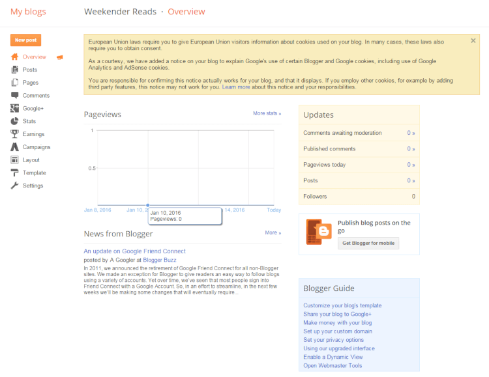Click the Google+ icon in sidebar
This screenshot has width=489, height=377.
(x=14, y=108)
